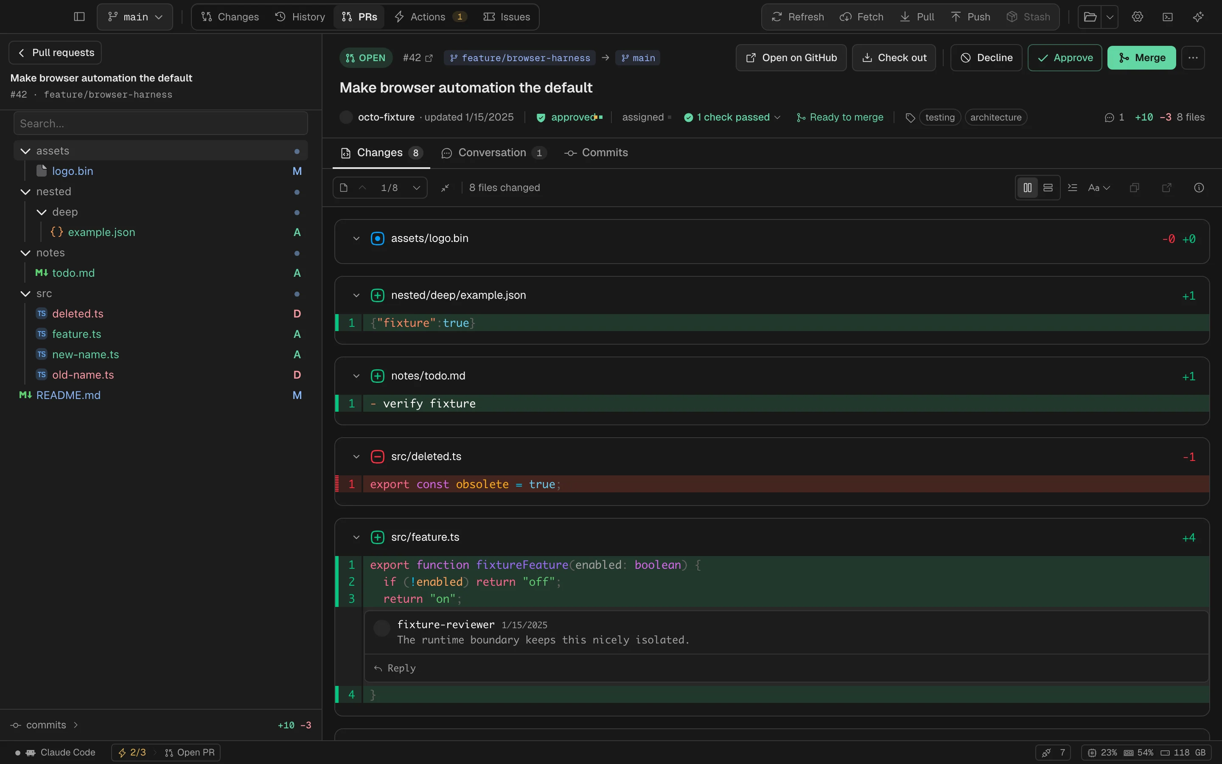The image size is (1222, 764).
Task: Switch to unified stacked diff view
Action: 1048,188
